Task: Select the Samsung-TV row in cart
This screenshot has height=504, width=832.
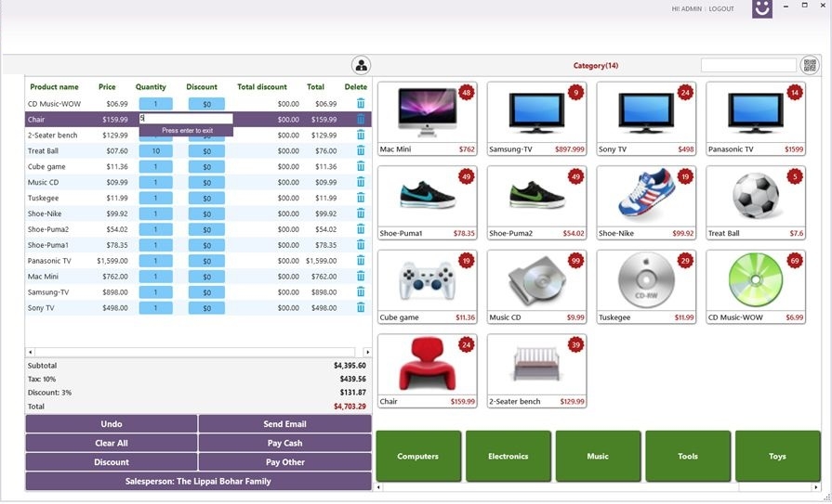Action: point(198,292)
